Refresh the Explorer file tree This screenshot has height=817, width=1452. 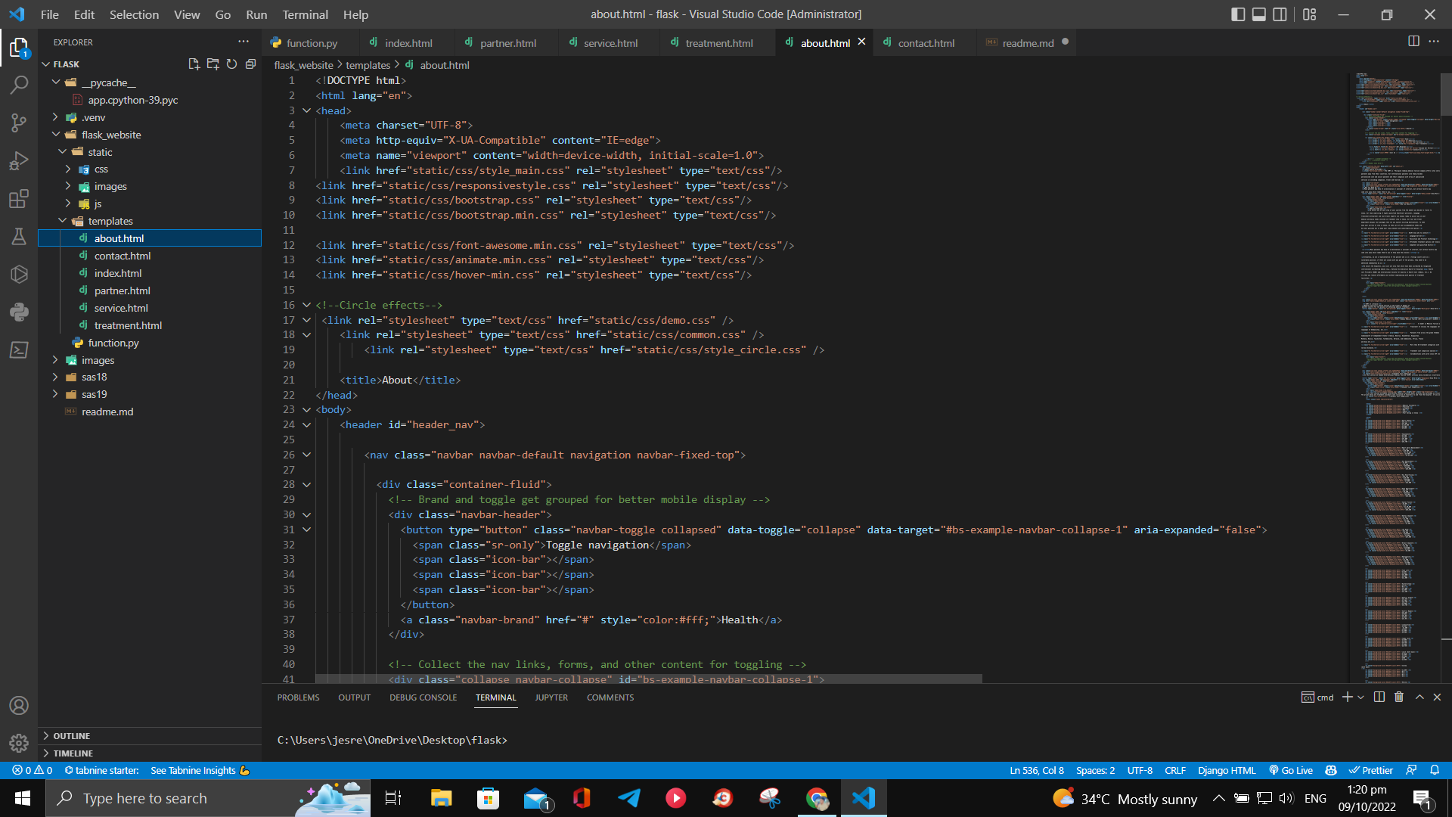[x=231, y=64]
